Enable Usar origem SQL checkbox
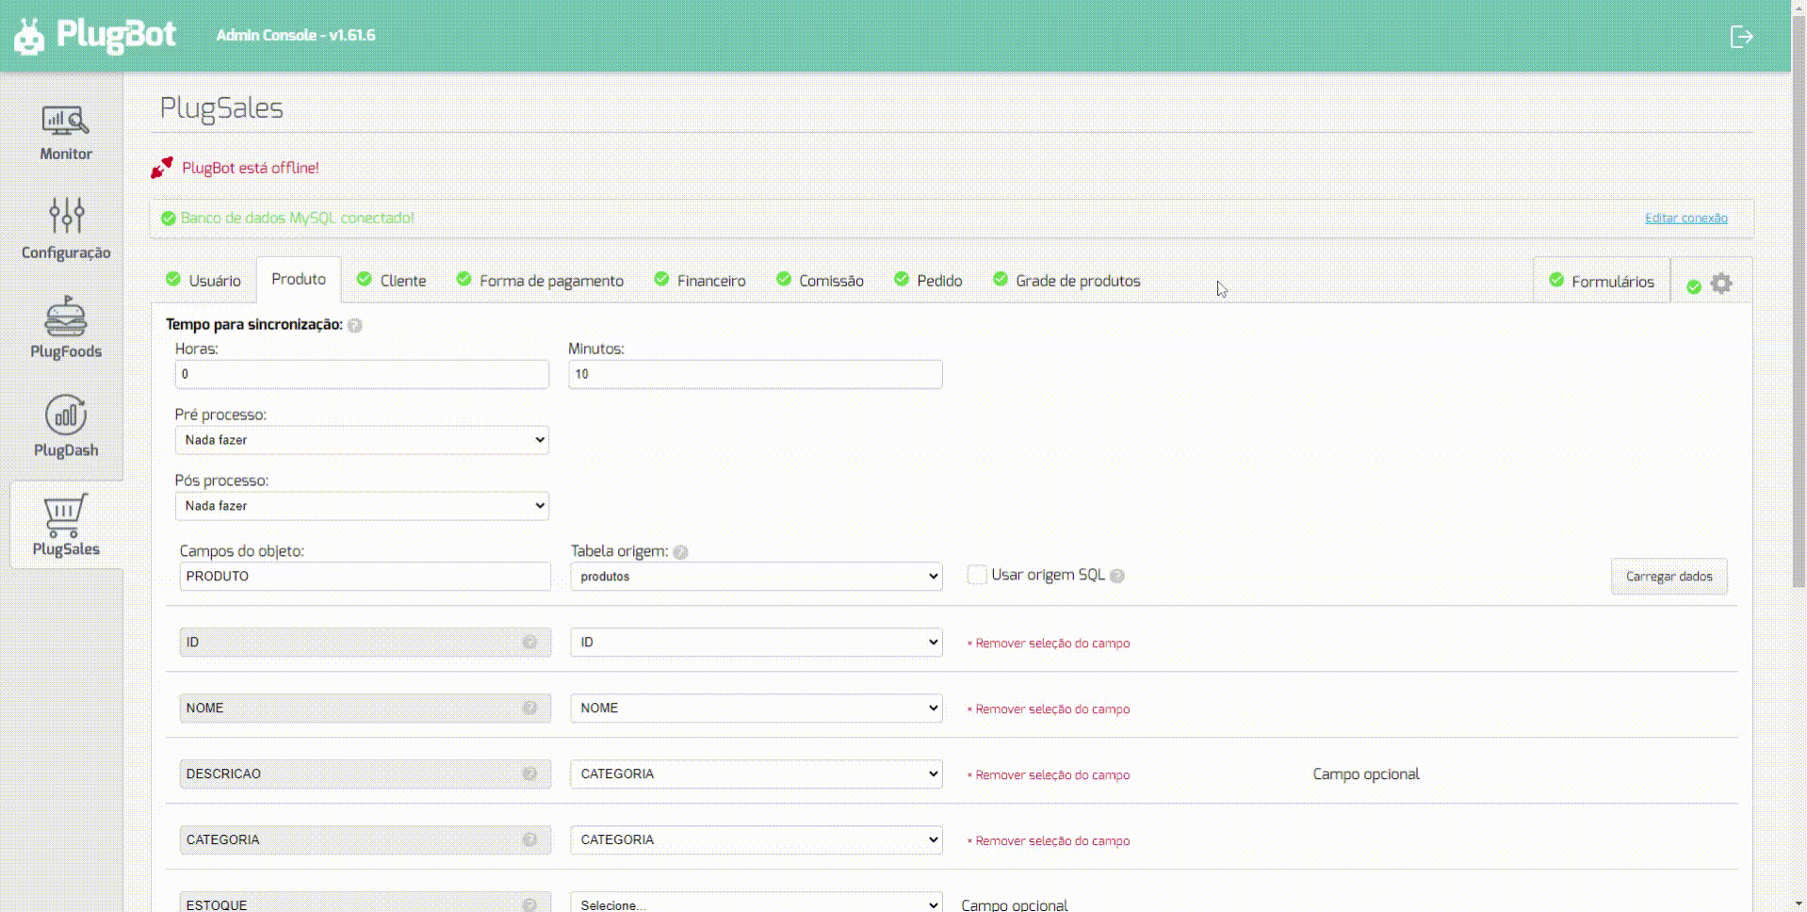Image resolution: width=1807 pixels, height=912 pixels. tap(977, 575)
